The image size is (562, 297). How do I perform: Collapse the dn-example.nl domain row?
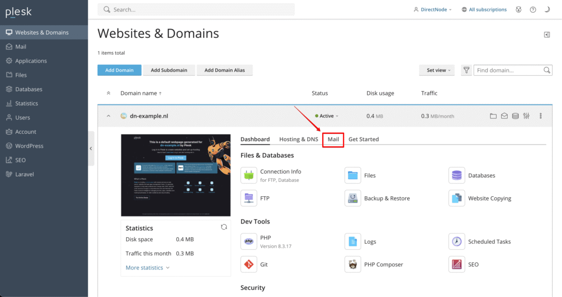point(108,116)
